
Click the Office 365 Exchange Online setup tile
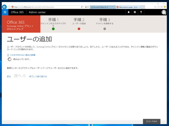pyautogui.click(x=21, y=24)
